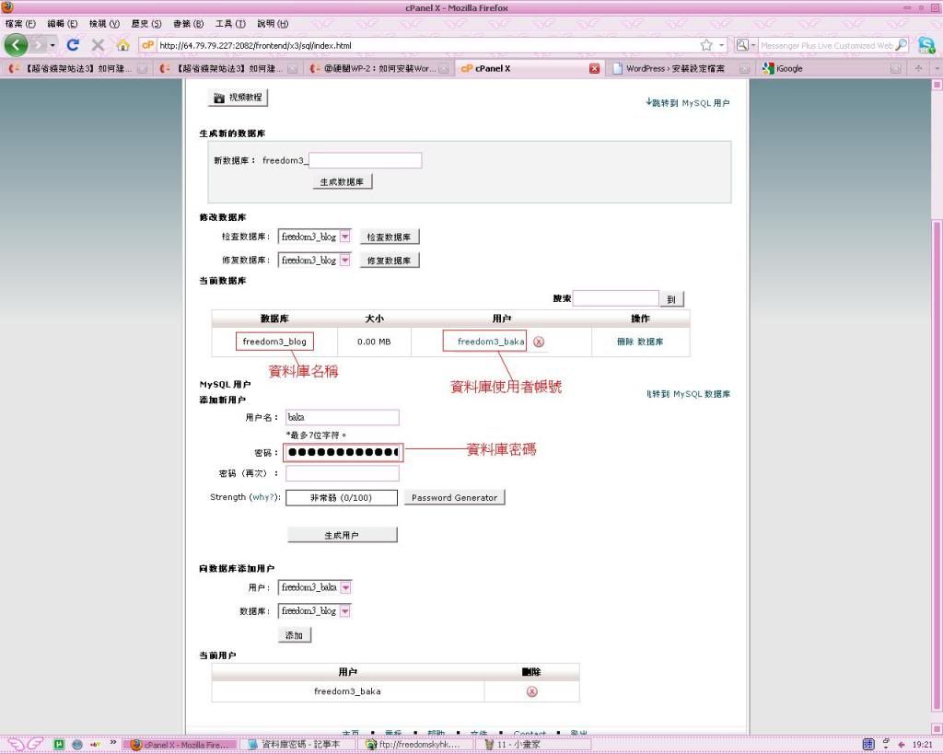Open the 檔案 (F) menu
This screenshot has width=943, height=754.
[x=20, y=23]
